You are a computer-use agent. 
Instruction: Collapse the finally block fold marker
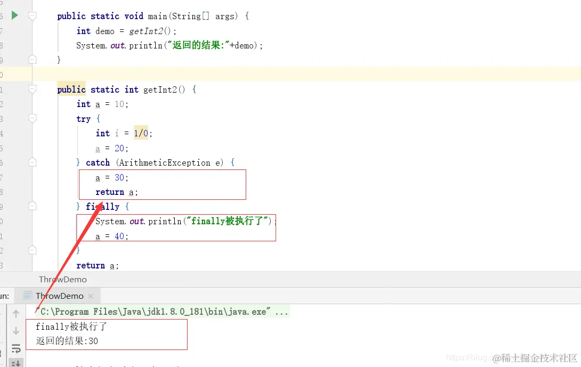tap(33, 206)
